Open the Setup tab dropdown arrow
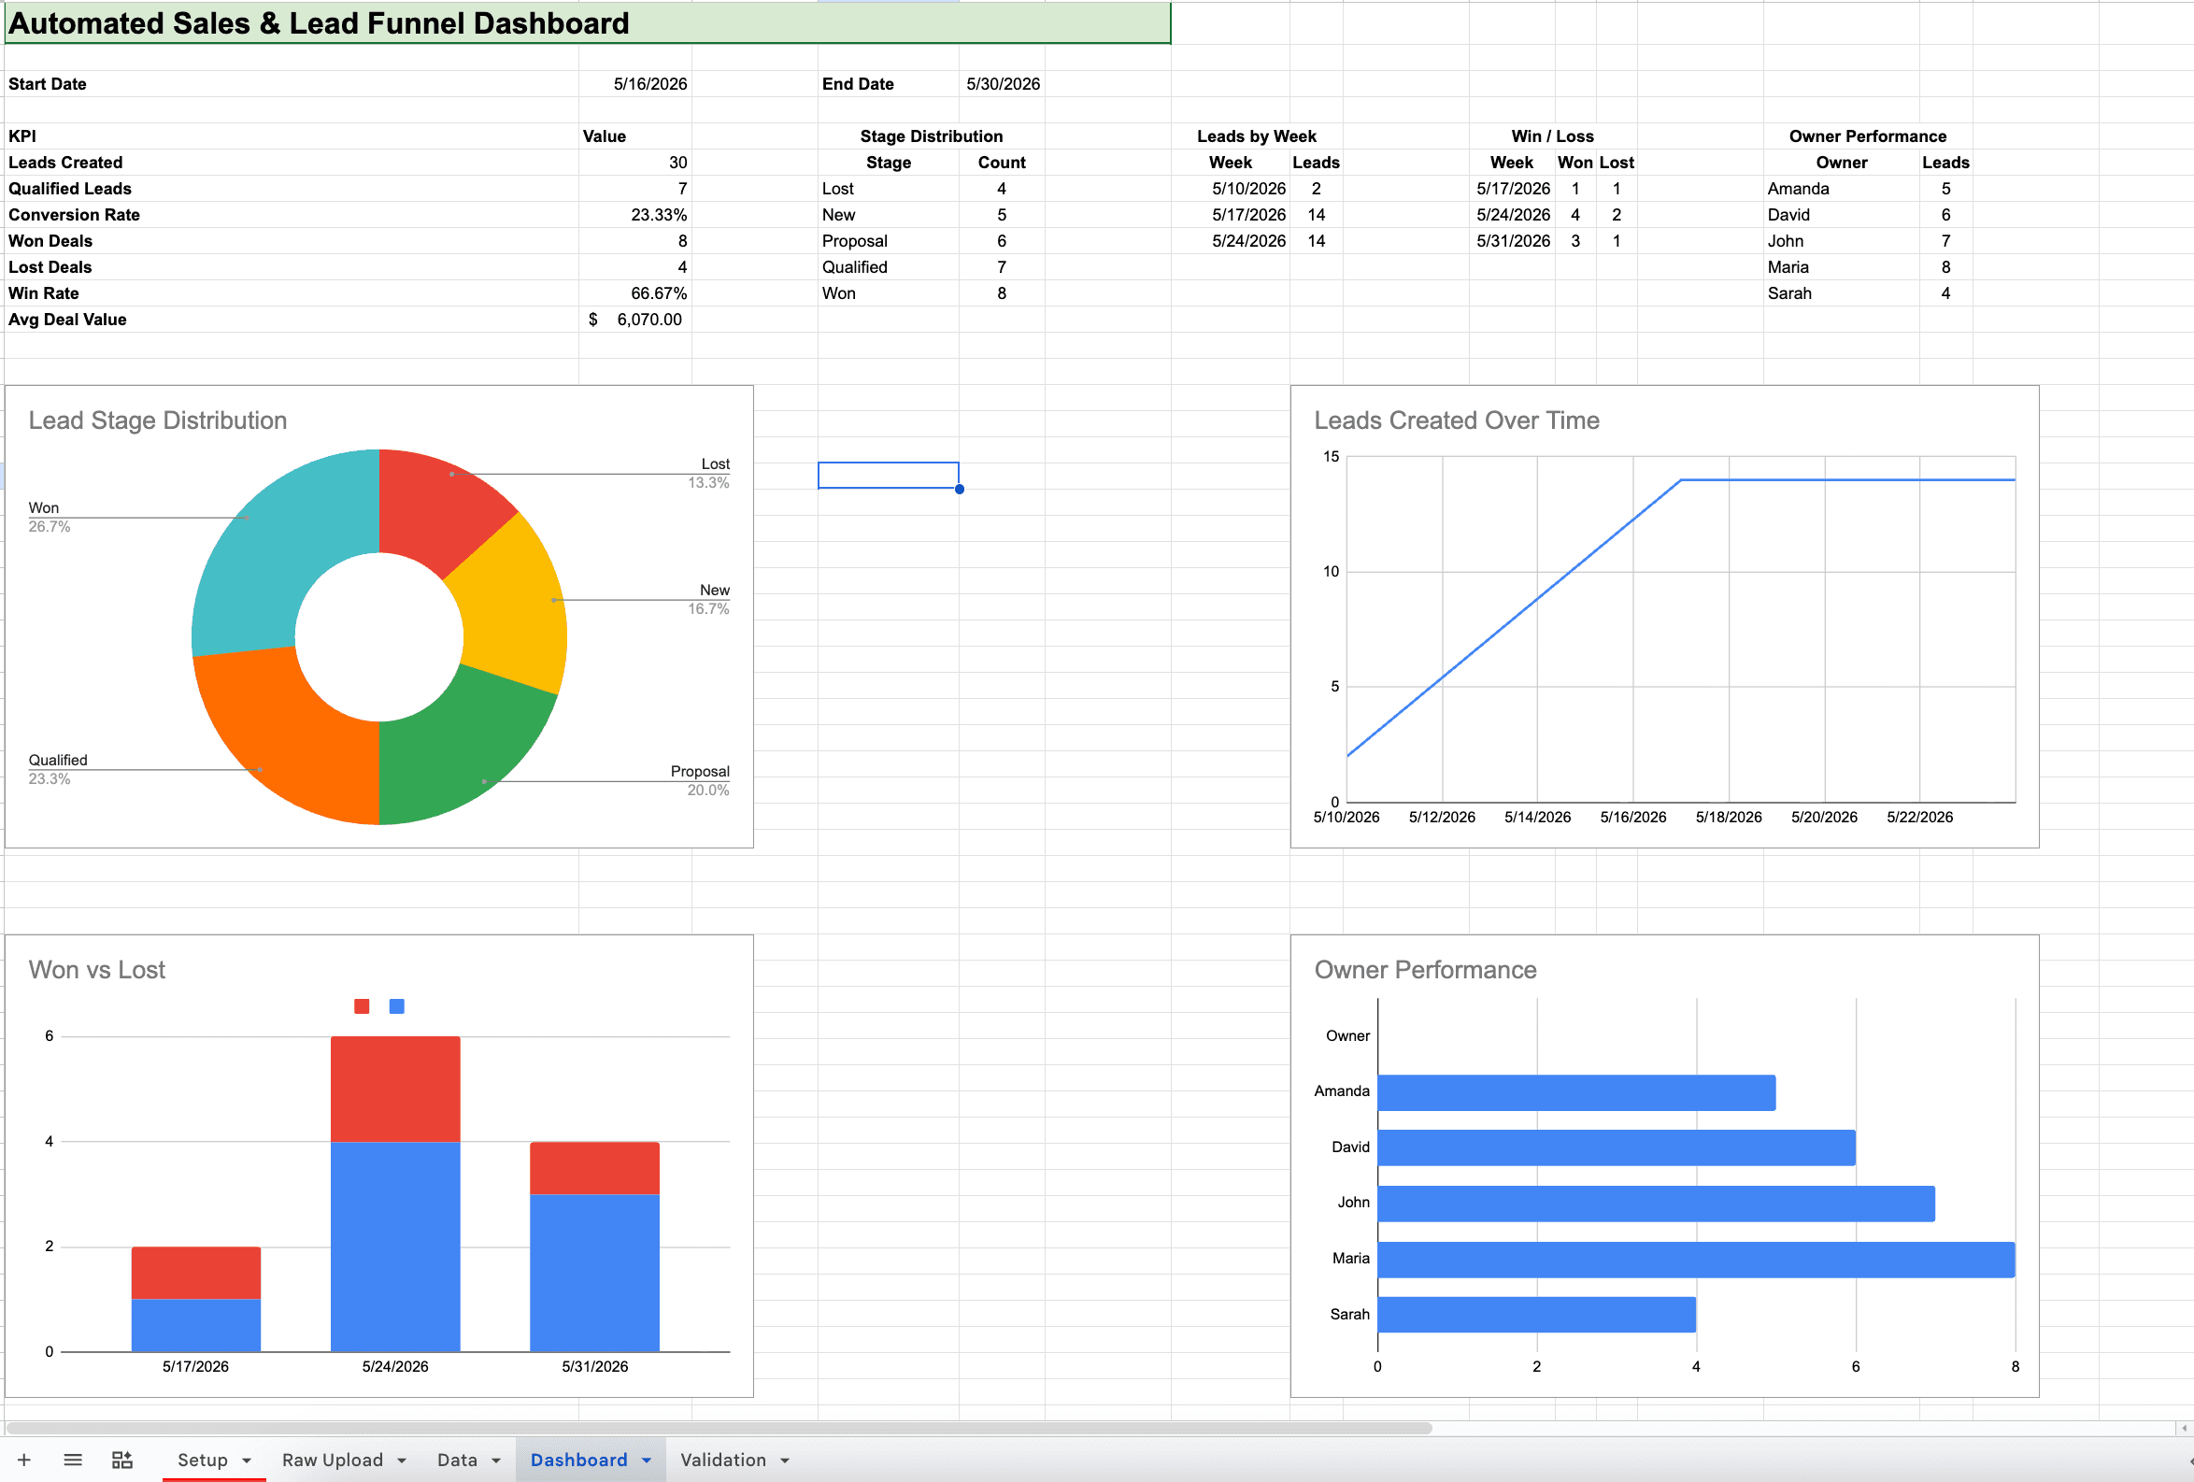Image resolution: width=2194 pixels, height=1482 pixels. point(247,1461)
